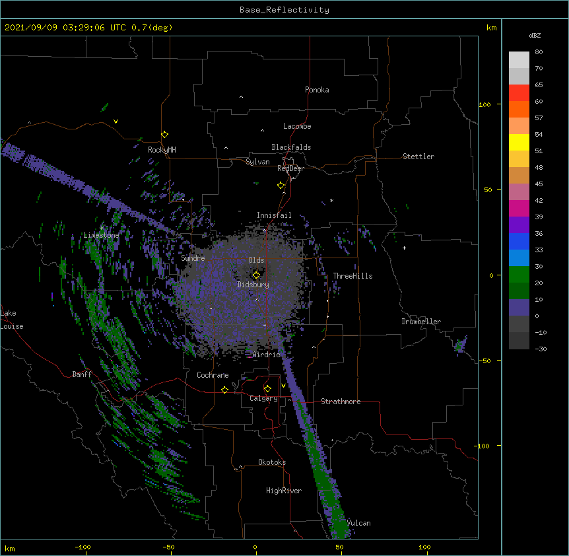Viewport: 569px width, 556px height.
Task: Click the Strathmore label
Action: [x=341, y=401]
